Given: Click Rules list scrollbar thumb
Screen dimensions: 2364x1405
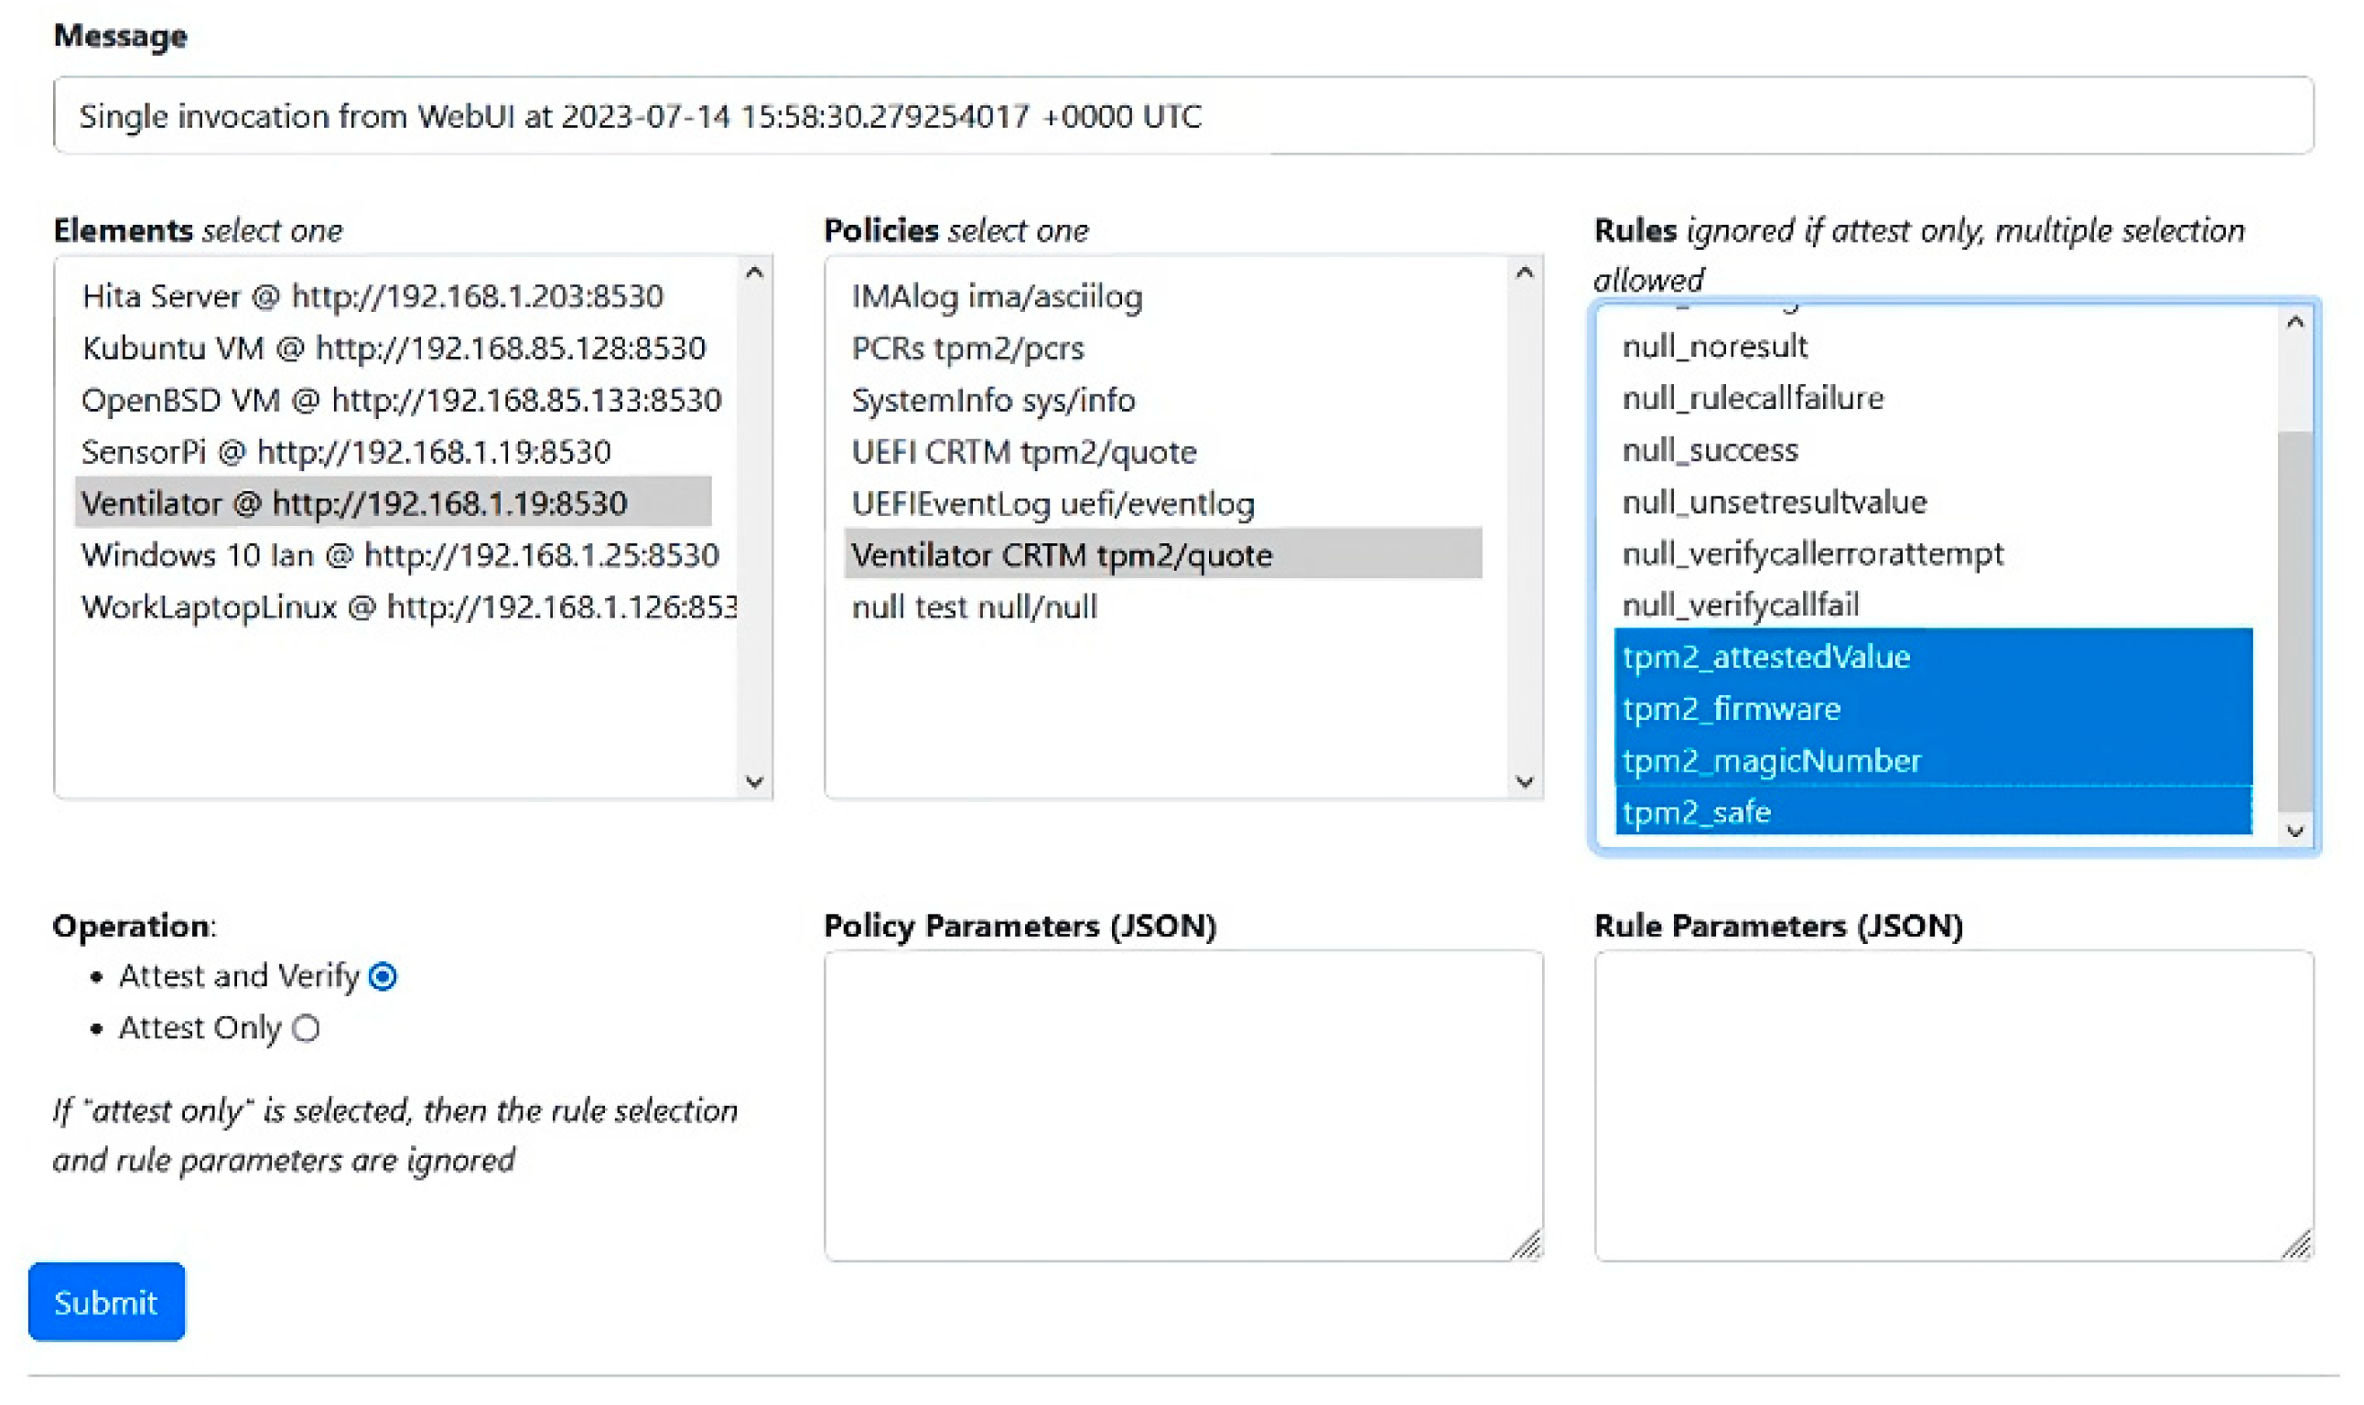Looking at the screenshot, I should point(2294,620).
